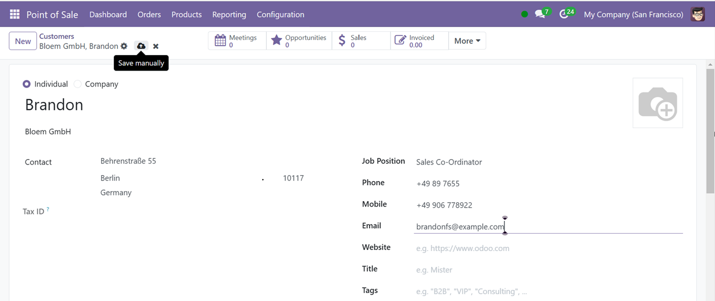This screenshot has height=301, width=715.
Task: Open the Reporting menu
Action: pyautogui.click(x=229, y=14)
